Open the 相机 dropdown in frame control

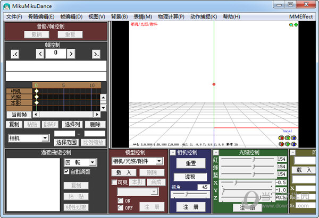(29, 138)
